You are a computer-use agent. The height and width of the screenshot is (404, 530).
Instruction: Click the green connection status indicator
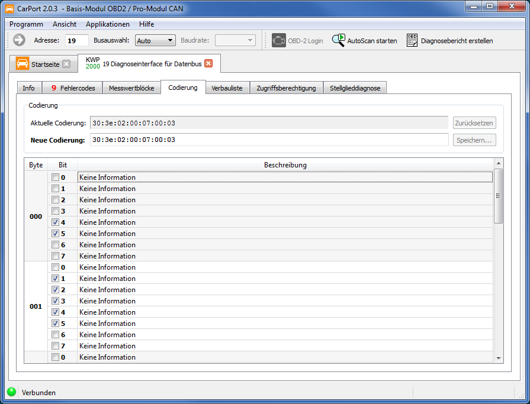[x=11, y=392]
